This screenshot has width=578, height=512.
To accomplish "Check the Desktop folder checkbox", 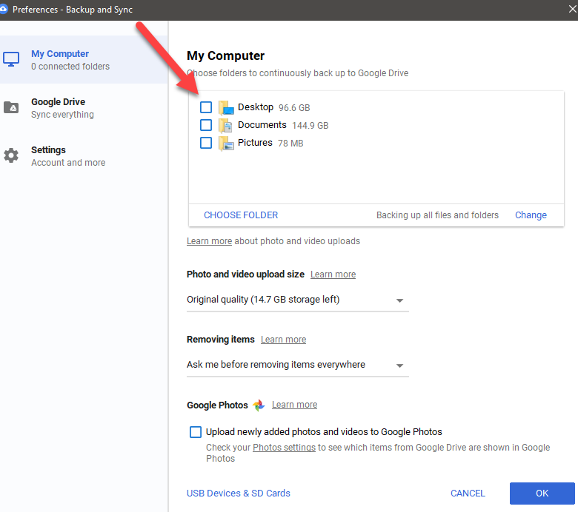I will pyautogui.click(x=206, y=107).
